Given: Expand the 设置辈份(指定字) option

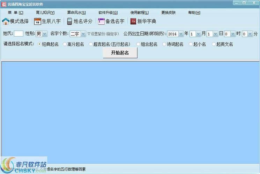Looking at the screenshot, I should pos(103,34).
